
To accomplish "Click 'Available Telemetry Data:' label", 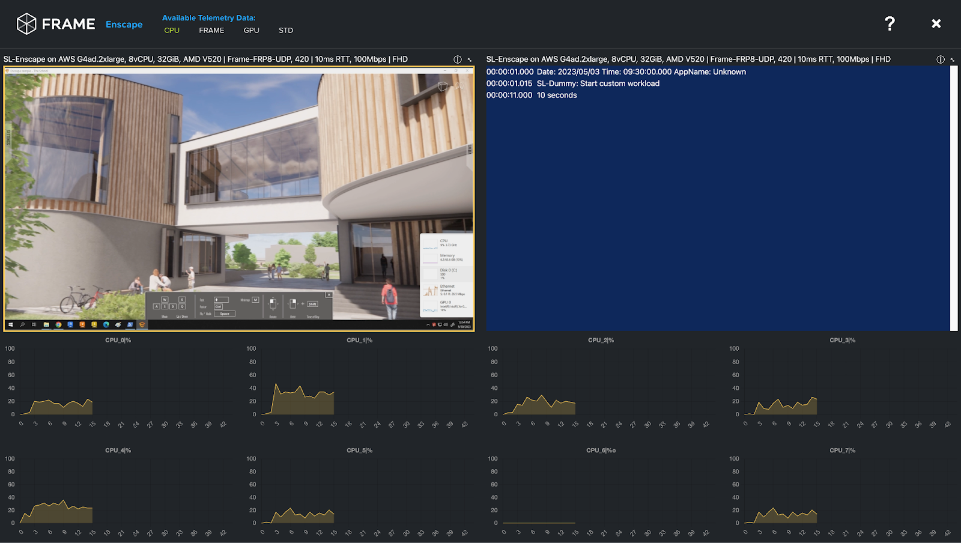I will point(208,18).
